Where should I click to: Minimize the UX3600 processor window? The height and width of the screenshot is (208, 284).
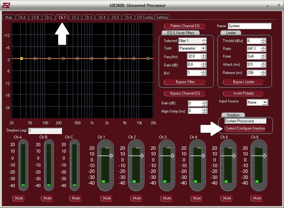267,6
